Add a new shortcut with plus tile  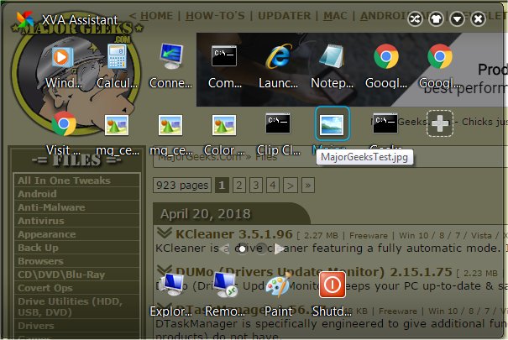440,123
